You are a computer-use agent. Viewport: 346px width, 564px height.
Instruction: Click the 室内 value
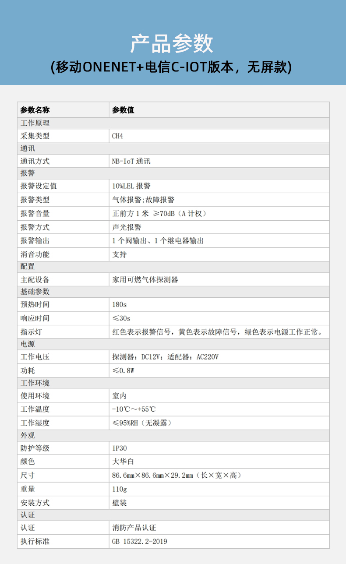120,396
